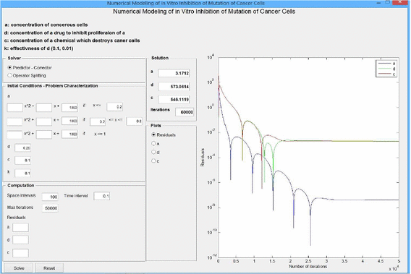Choose plot option c
The height and width of the screenshot is (274, 411).
(x=156, y=161)
